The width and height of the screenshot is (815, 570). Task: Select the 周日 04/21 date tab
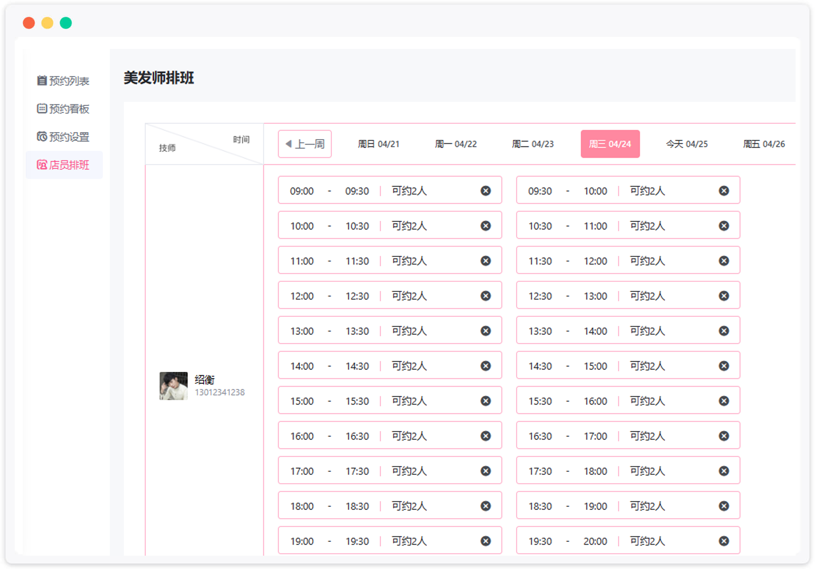point(378,144)
